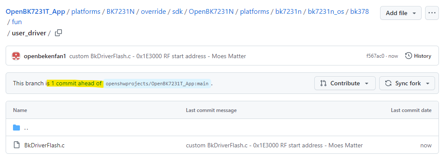
Task: Open the BkDriverFlash.c file
Action: click(x=44, y=146)
